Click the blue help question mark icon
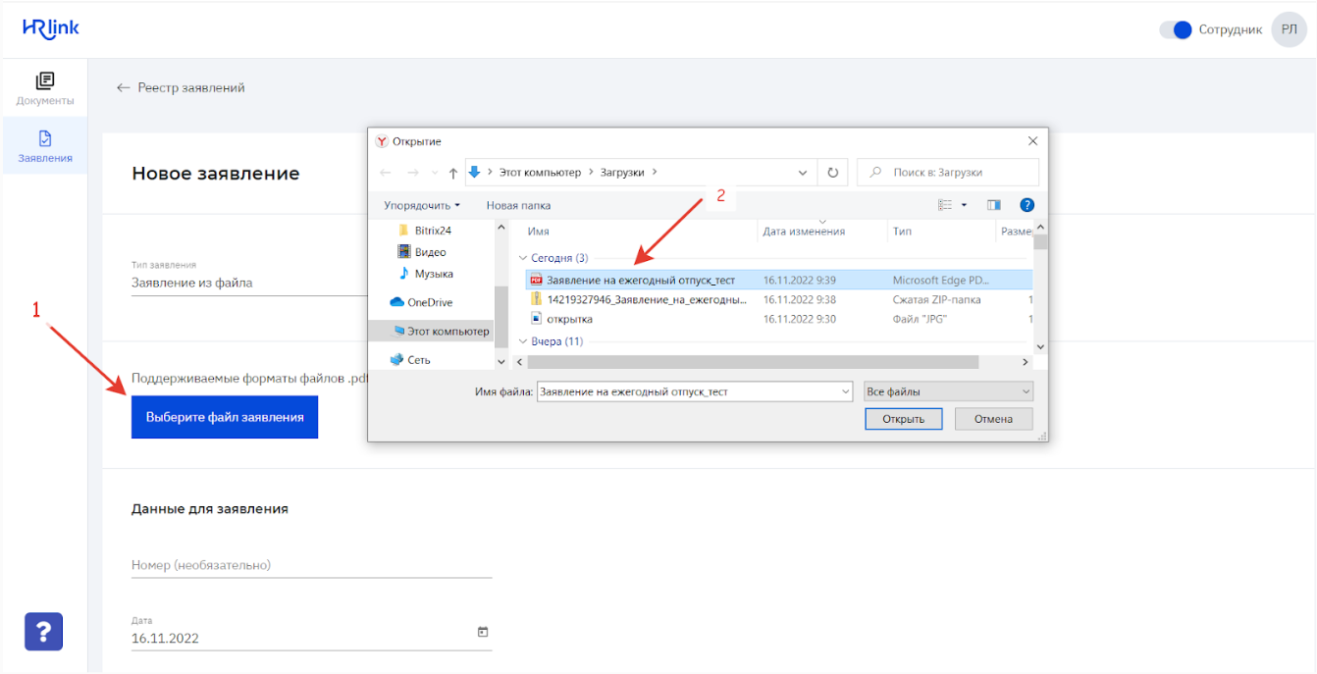The height and width of the screenshot is (674, 1317). (x=43, y=632)
